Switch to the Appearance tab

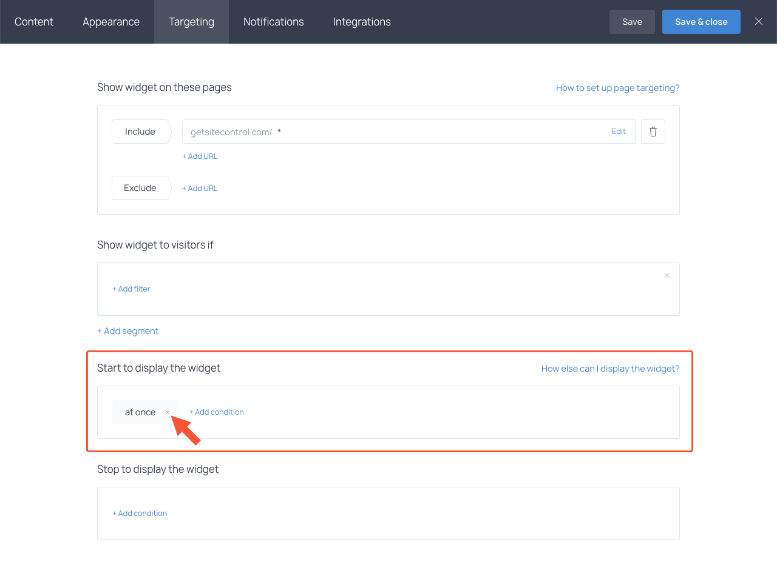[110, 21]
